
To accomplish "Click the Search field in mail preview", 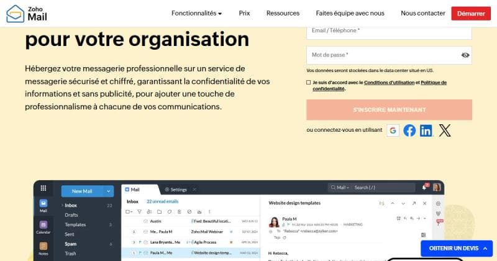I will point(384,188).
